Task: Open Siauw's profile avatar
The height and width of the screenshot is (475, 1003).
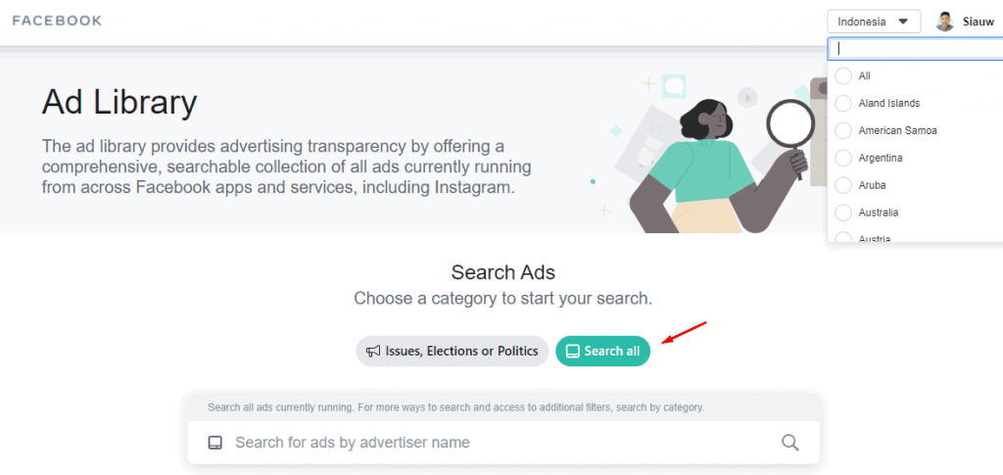Action: click(x=944, y=22)
